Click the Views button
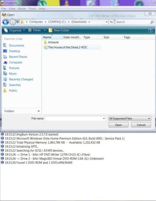Screen dimensions: 156x201 35,30
